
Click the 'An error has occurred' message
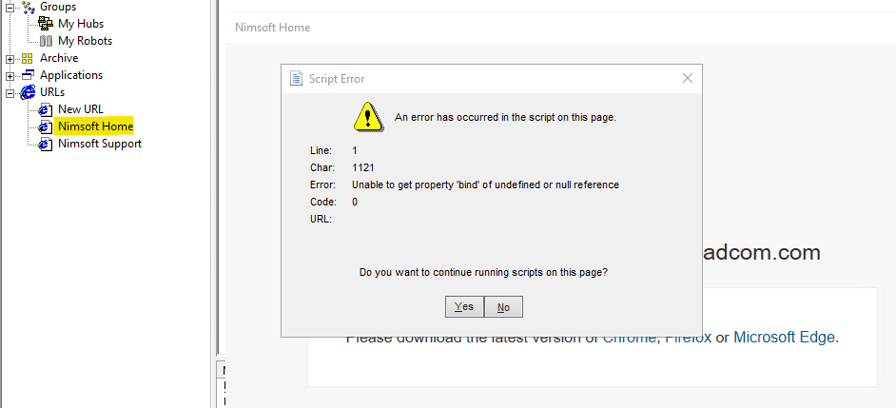point(505,118)
